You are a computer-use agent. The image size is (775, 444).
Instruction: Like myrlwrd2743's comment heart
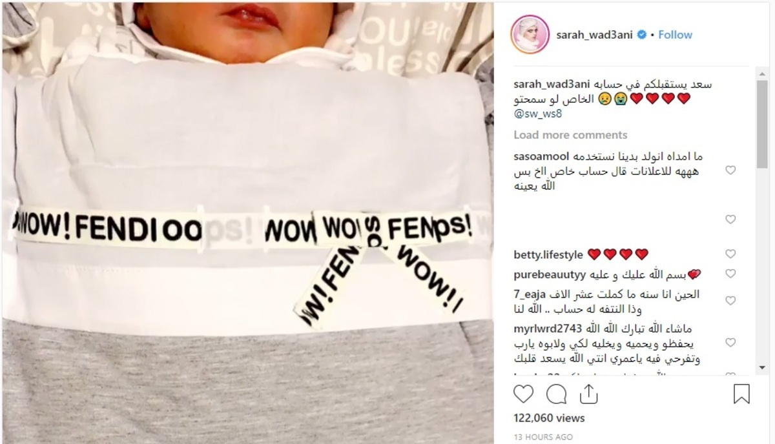pos(730,342)
